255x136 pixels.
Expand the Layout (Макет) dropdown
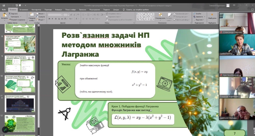point(41,14)
